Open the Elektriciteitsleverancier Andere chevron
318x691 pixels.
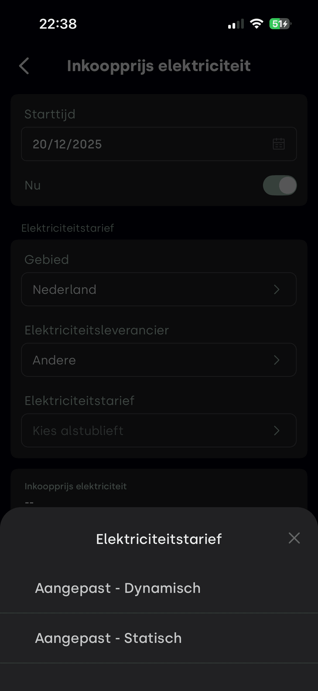pos(276,360)
